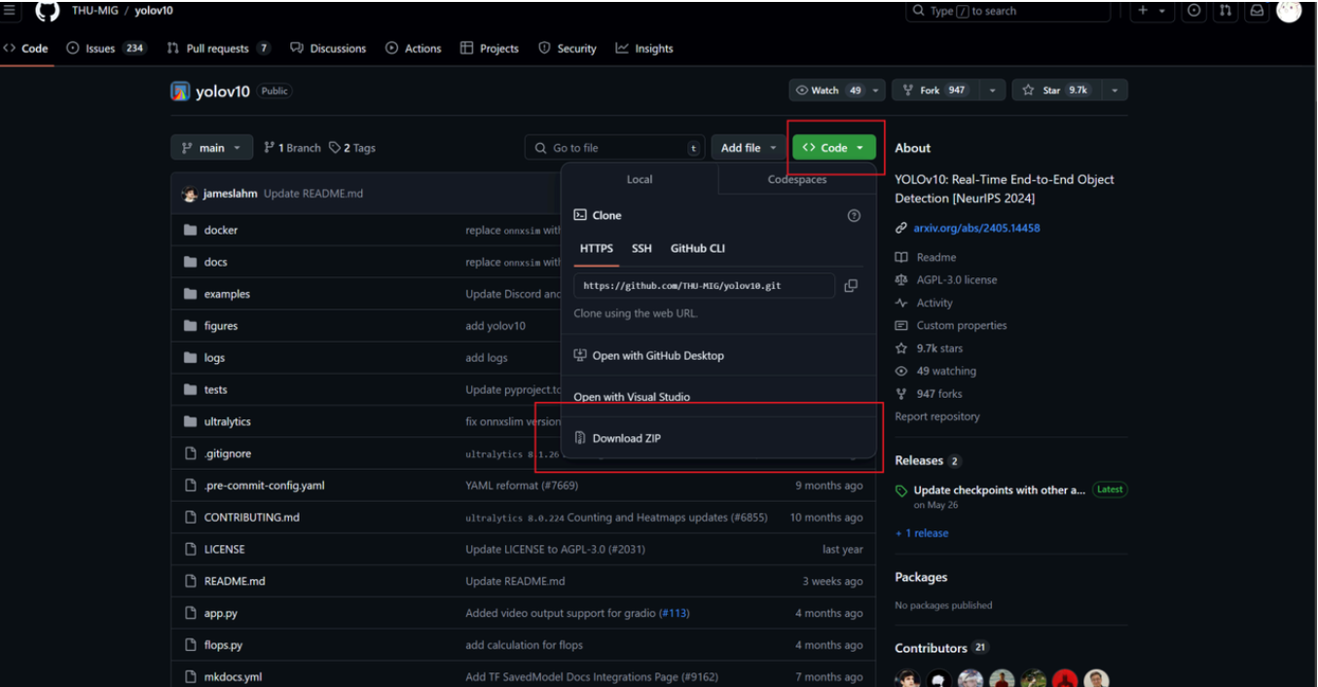The width and height of the screenshot is (1318, 687).
Task: Click jameslahm's commit author avatar
Action: click(190, 194)
